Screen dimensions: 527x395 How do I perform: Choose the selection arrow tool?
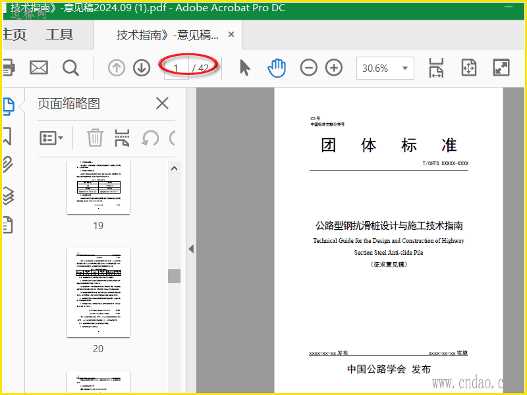click(244, 68)
